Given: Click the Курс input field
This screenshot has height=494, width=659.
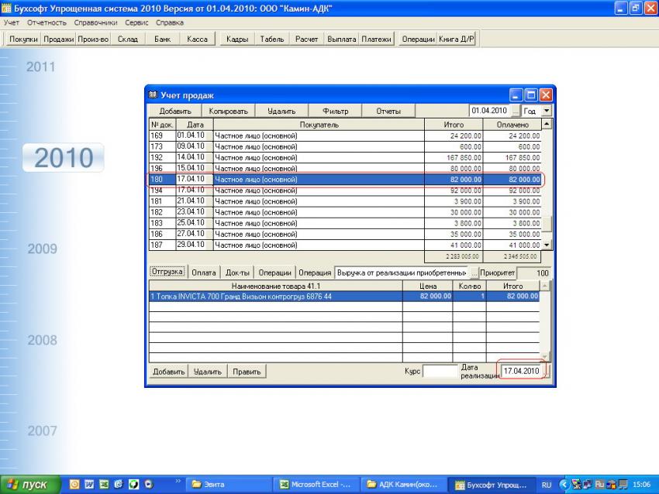Looking at the screenshot, I should pyautogui.click(x=440, y=372).
